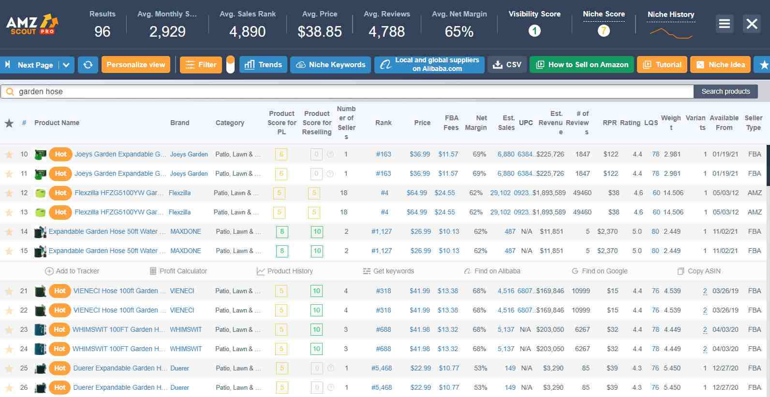This screenshot has height=397, width=770.
Task: Select Get keywords in the row actions
Action: (388, 271)
